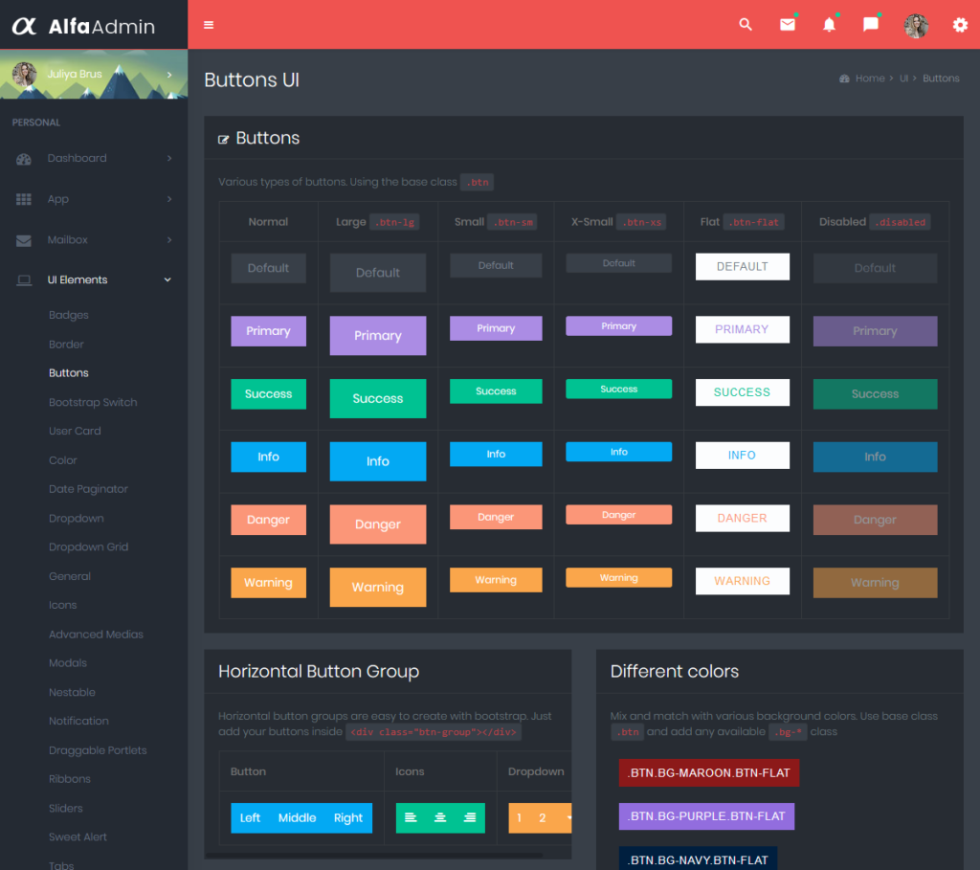Expand the Dashboard menu chevron
980x870 pixels.
(x=169, y=158)
